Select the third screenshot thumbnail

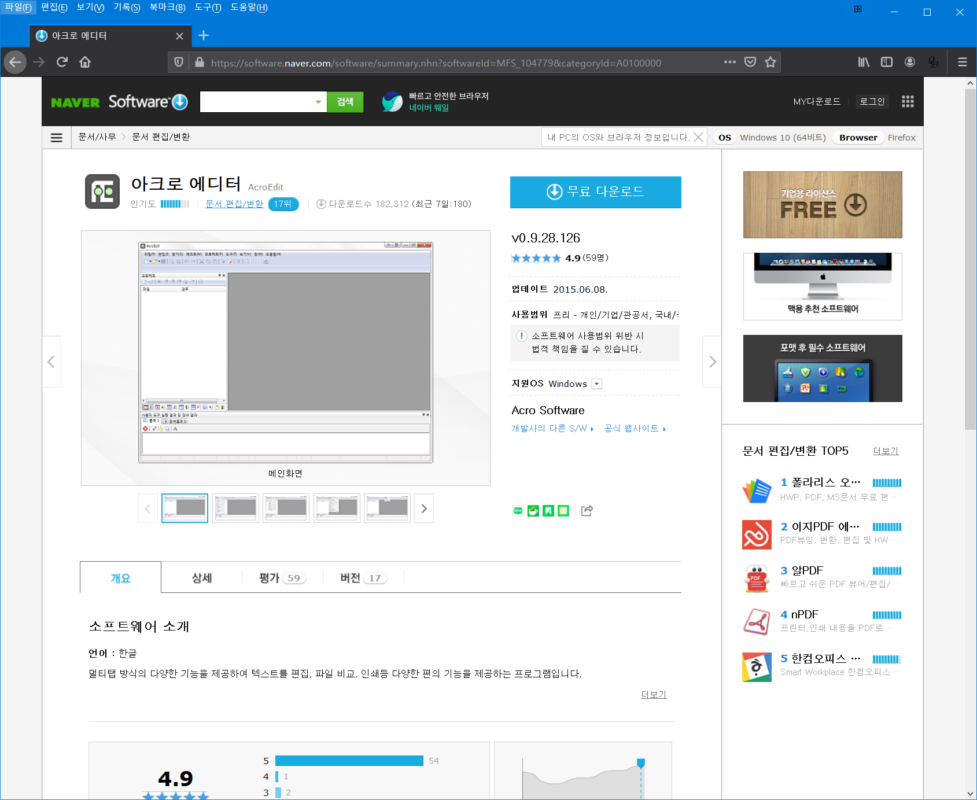286,508
